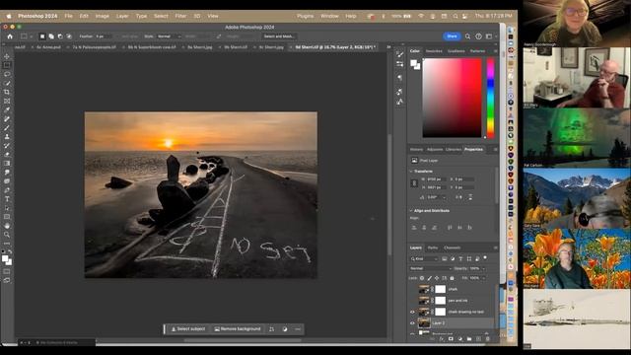
Task: Select the Crop tool
Action: pyautogui.click(x=7, y=92)
